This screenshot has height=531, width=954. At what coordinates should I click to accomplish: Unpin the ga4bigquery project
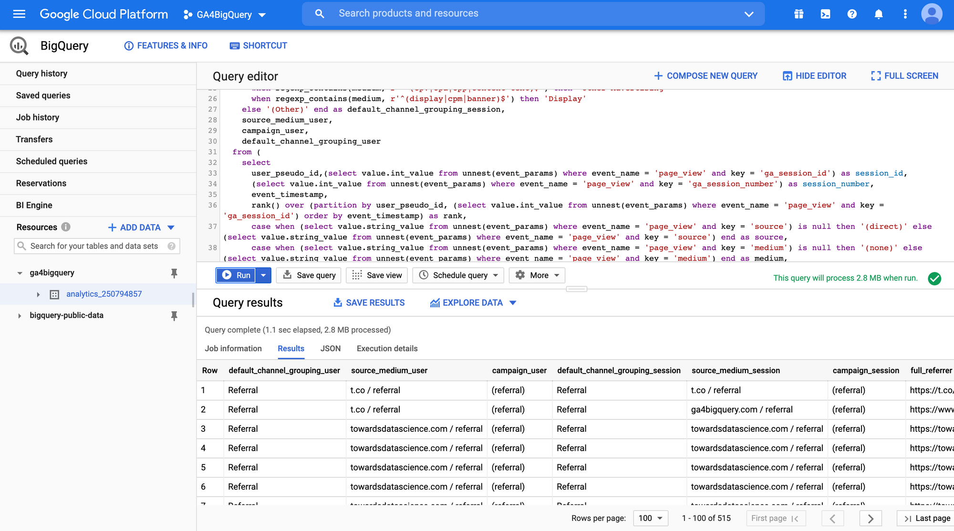tap(174, 273)
